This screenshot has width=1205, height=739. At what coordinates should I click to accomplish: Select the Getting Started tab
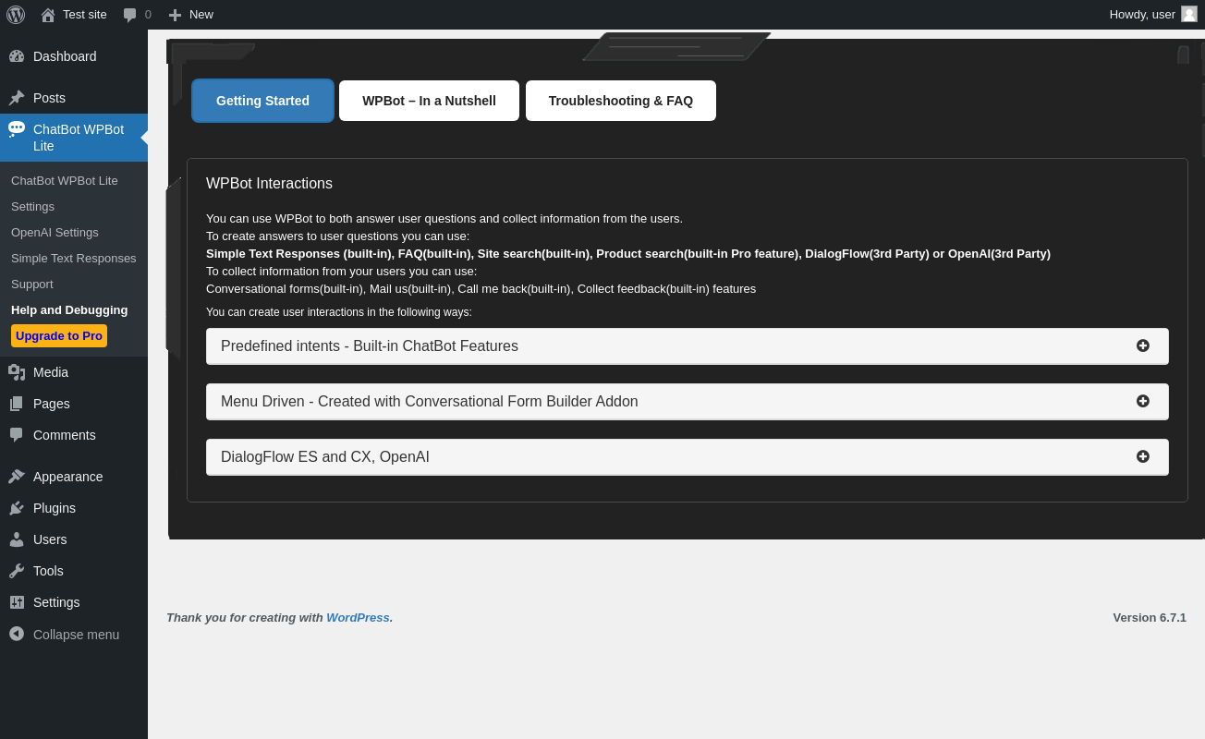(x=262, y=101)
